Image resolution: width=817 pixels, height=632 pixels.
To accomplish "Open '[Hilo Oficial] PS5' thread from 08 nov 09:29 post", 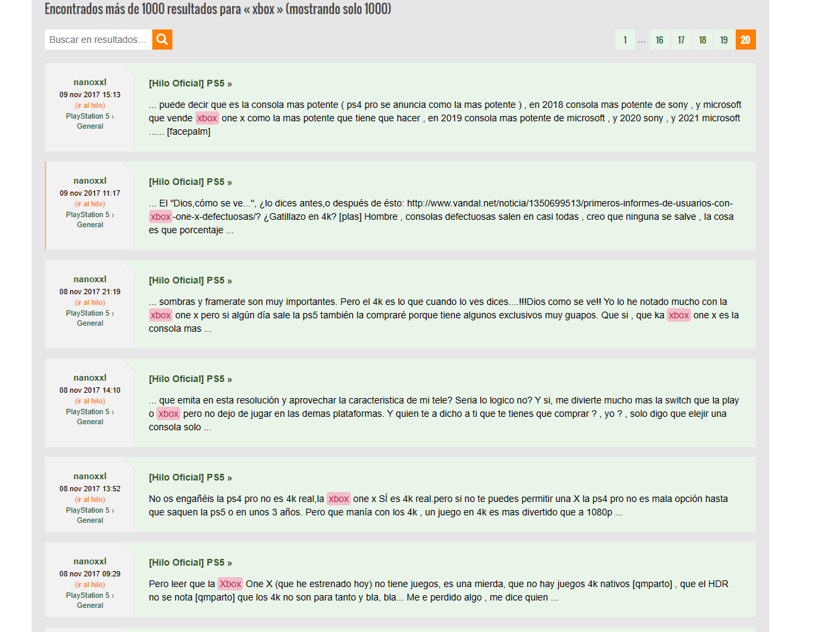I will pyautogui.click(x=190, y=563).
